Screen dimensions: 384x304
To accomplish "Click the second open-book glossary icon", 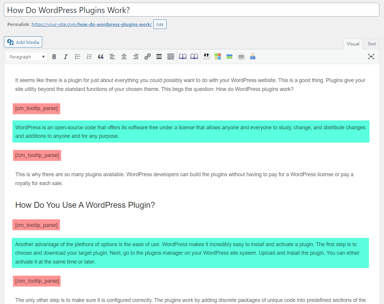I will (194, 57).
